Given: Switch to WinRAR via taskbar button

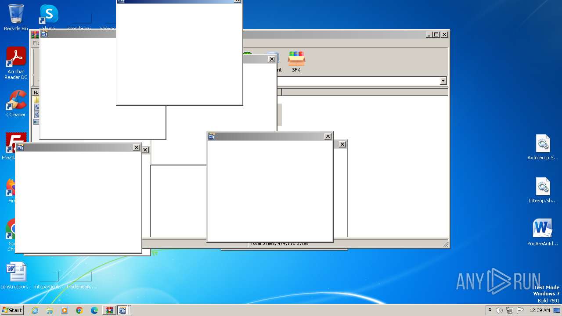Looking at the screenshot, I should (x=108, y=310).
